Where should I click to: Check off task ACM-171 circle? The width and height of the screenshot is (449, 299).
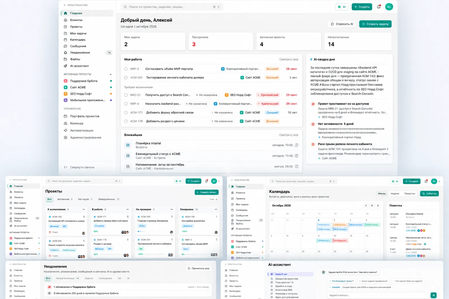pos(126,112)
